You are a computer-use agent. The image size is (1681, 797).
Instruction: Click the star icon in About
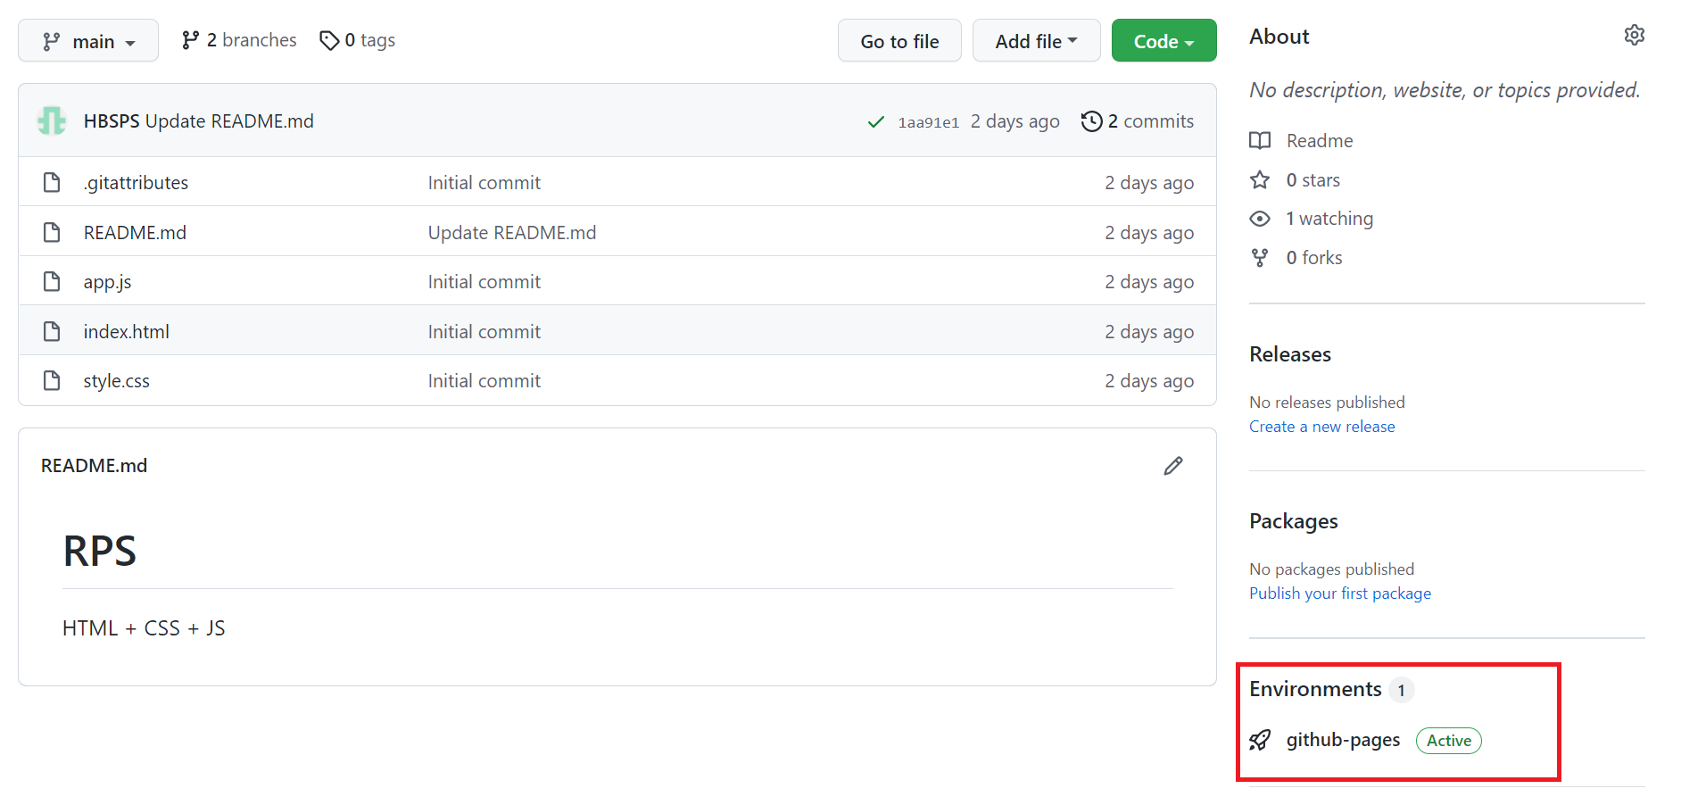pyautogui.click(x=1260, y=180)
